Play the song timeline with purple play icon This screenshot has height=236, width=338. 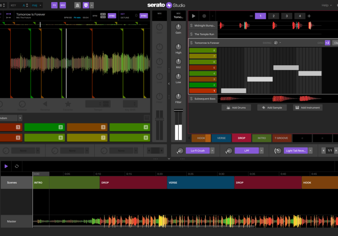pyautogui.click(x=6, y=166)
